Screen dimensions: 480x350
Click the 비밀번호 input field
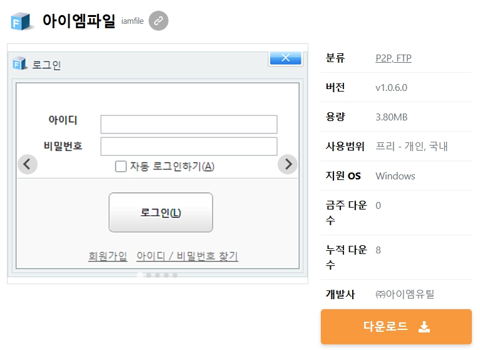pyautogui.click(x=189, y=147)
